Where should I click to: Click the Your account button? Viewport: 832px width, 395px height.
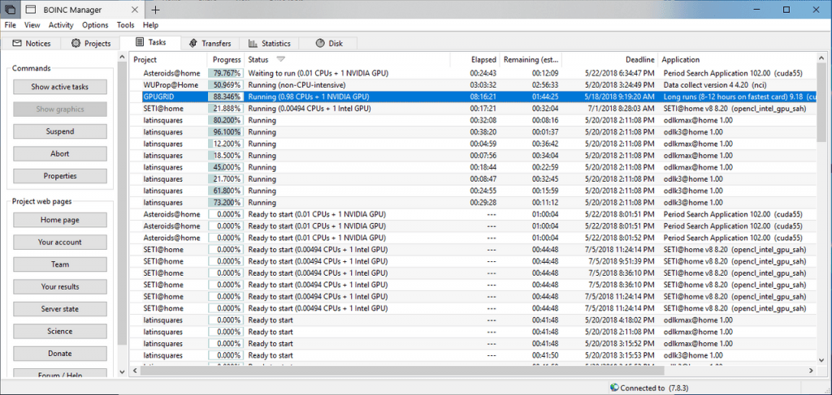(x=60, y=242)
